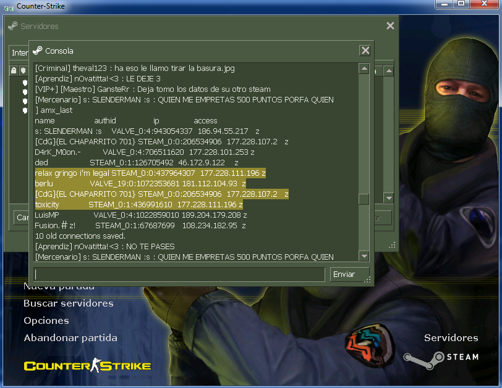Close the Consola window
The height and width of the screenshot is (388, 502).
click(x=365, y=51)
